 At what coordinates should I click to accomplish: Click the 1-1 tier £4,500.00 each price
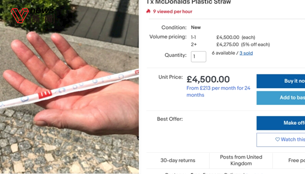click(227, 37)
